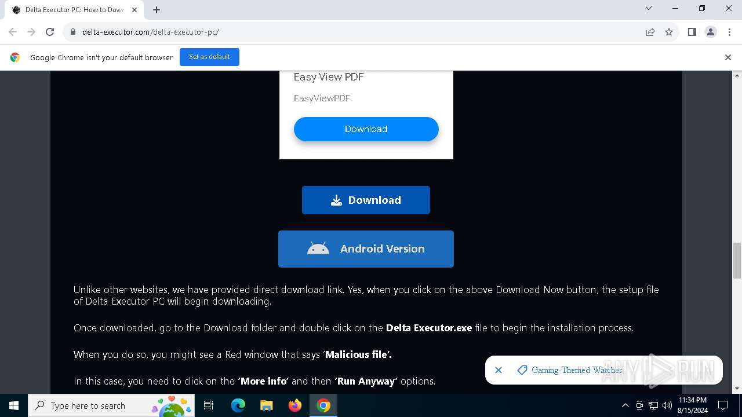The height and width of the screenshot is (417, 742).
Task: Click scrollbar down arrow
Action: point(737,389)
